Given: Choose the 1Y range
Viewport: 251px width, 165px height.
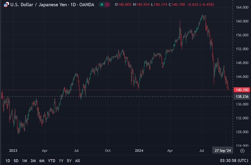Looking at the screenshot, I should tap(61, 161).
